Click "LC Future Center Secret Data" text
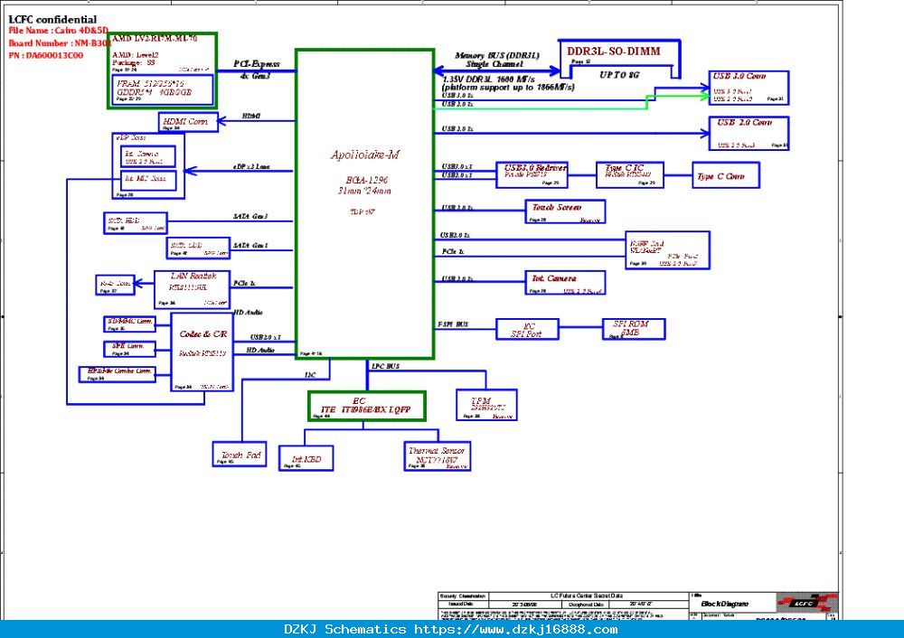904x638 pixels. pos(589,596)
